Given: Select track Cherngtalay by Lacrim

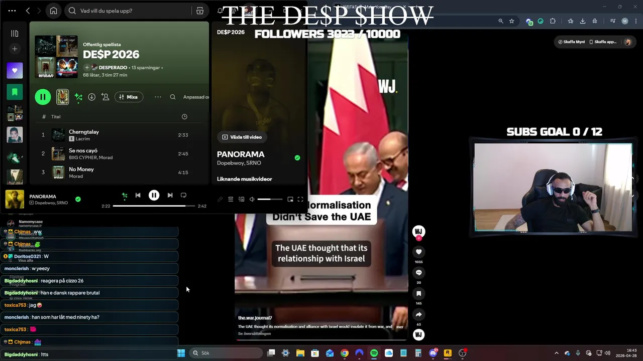Looking at the screenshot, I should tap(119, 135).
